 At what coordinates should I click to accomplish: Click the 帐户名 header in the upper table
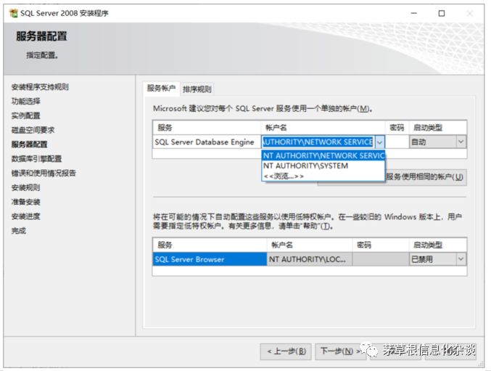click(x=323, y=128)
